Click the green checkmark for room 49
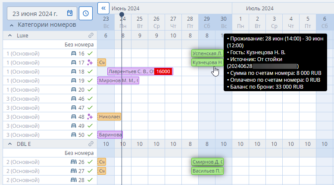 [x=90, y=126]
